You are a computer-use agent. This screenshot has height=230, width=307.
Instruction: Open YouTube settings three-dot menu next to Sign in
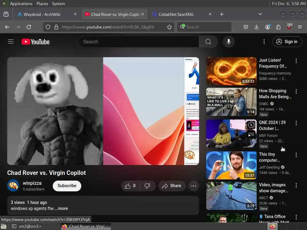pos(264,42)
